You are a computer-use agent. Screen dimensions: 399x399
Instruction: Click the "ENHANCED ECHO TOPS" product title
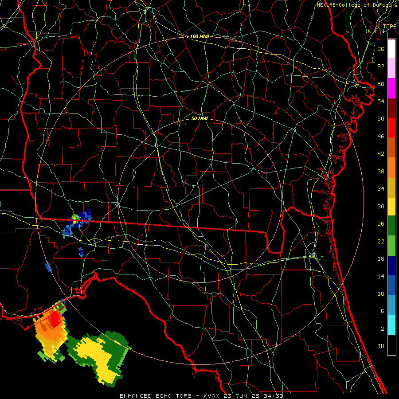pos(156,396)
